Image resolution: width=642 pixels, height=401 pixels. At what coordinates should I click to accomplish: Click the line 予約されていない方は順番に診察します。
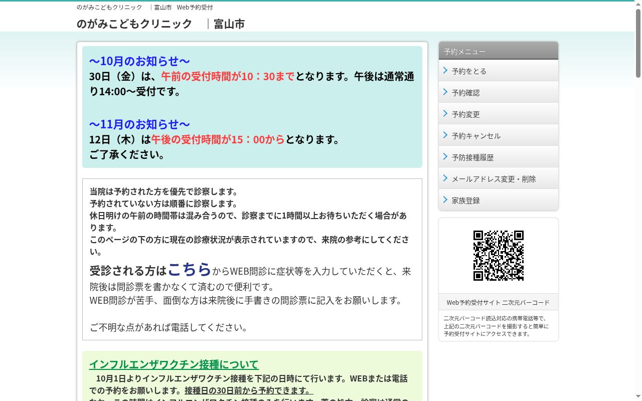[164, 204]
